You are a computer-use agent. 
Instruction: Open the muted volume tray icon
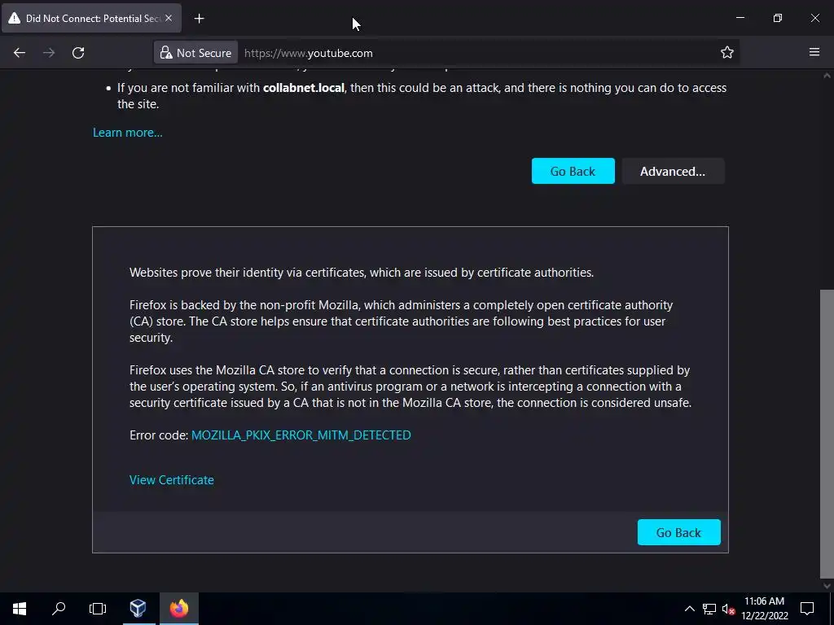coord(728,610)
